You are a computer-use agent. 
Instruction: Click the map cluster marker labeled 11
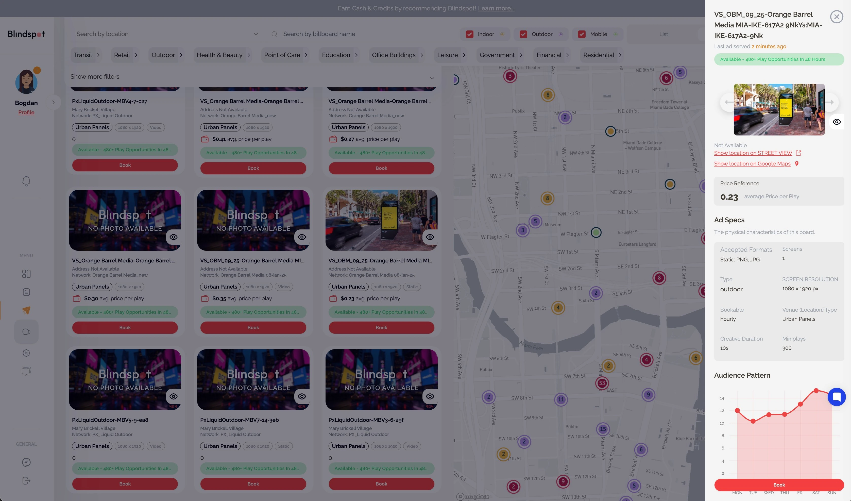click(x=561, y=399)
